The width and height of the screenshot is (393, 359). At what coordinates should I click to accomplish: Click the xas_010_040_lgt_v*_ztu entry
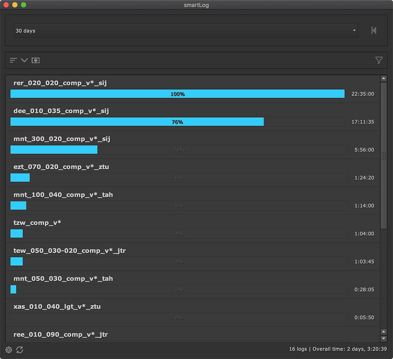[57, 307]
